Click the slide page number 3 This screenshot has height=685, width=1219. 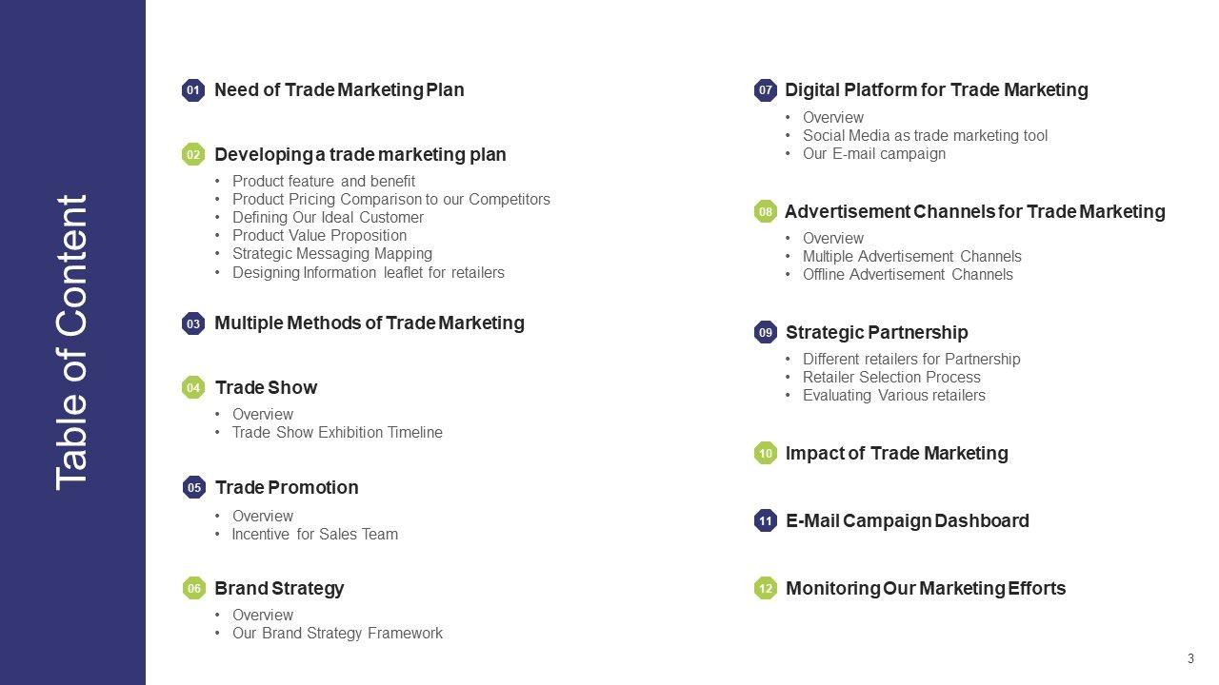coord(1190,659)
